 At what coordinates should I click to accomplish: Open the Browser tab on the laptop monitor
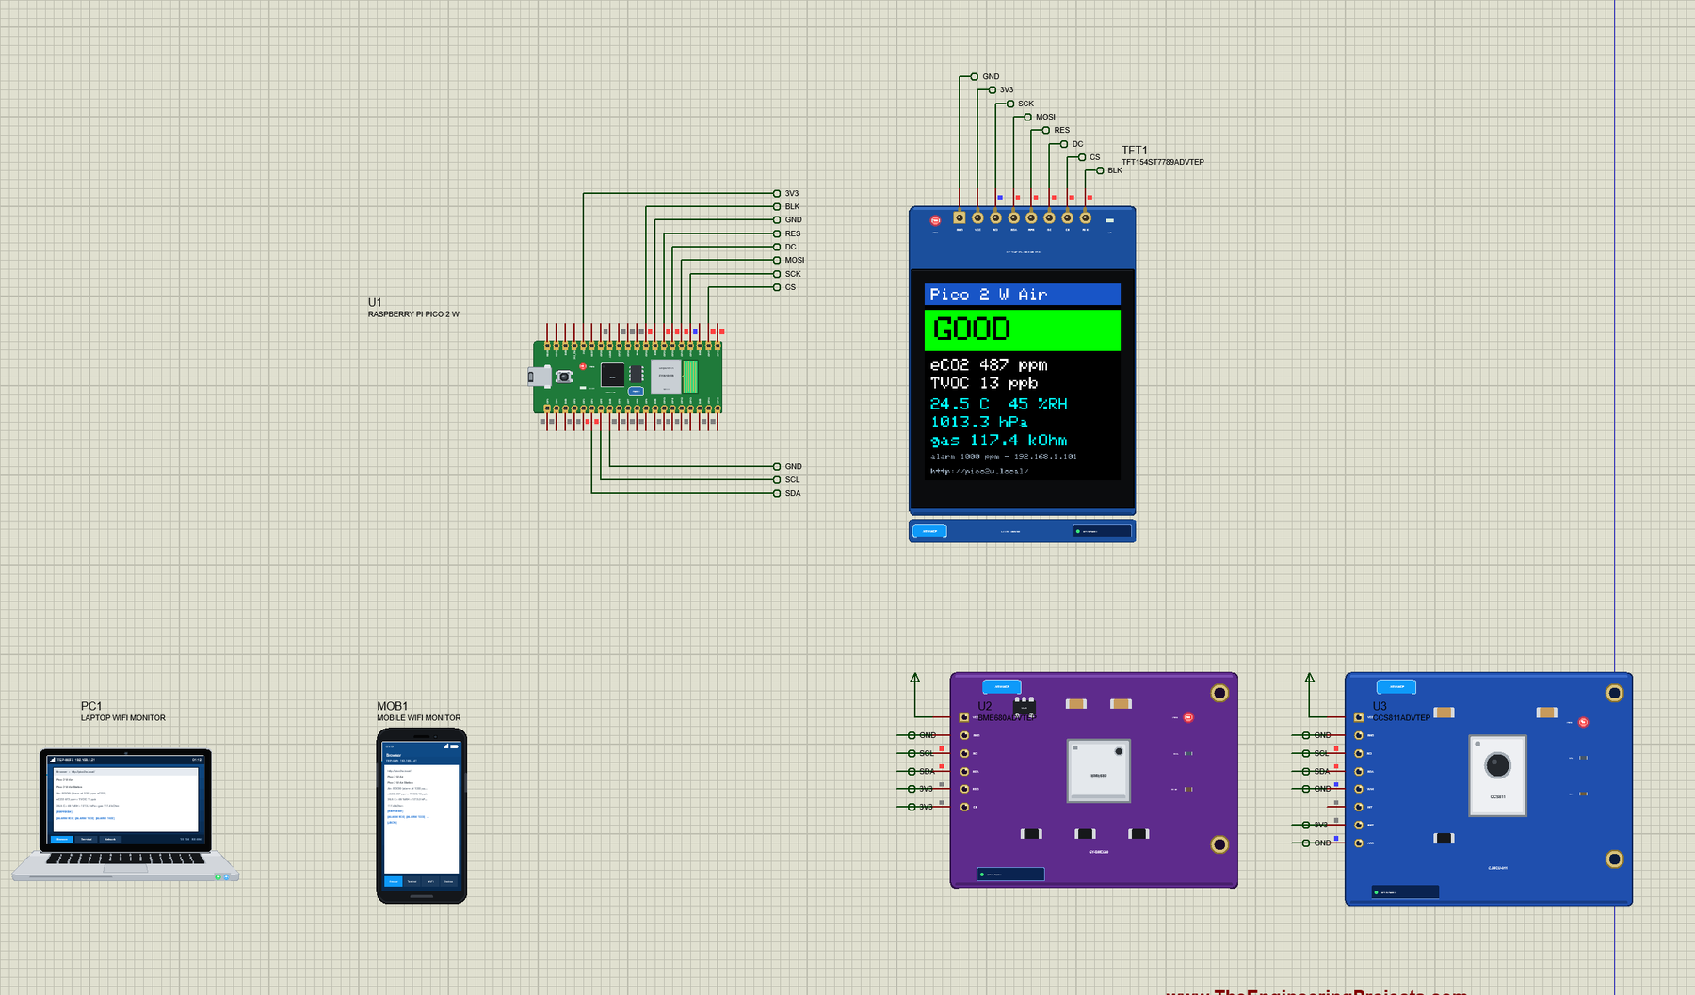(62, 839)
